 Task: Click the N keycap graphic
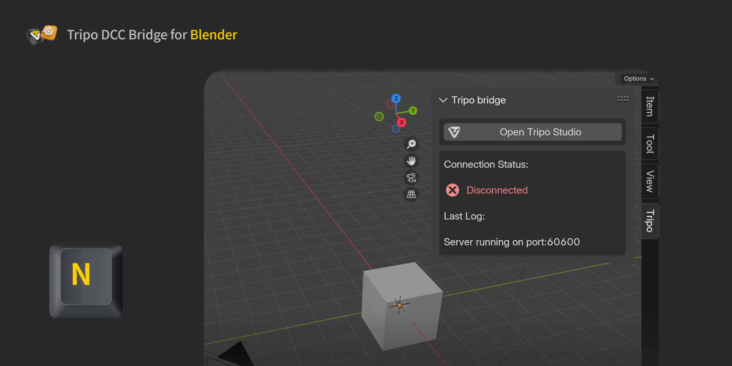coord(86,280)
